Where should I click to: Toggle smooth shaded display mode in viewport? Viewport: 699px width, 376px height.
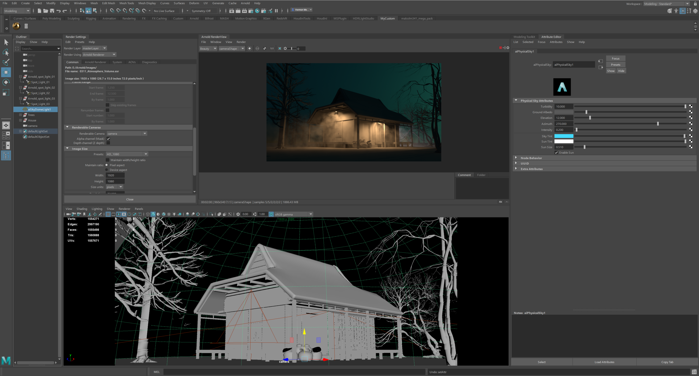tap(153, 214)
